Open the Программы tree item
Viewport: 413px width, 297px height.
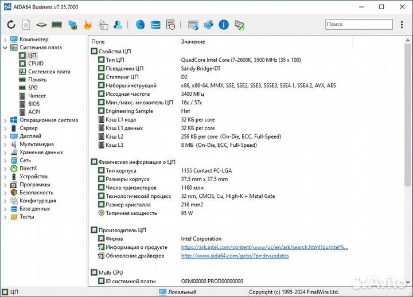tap(30, 185)
